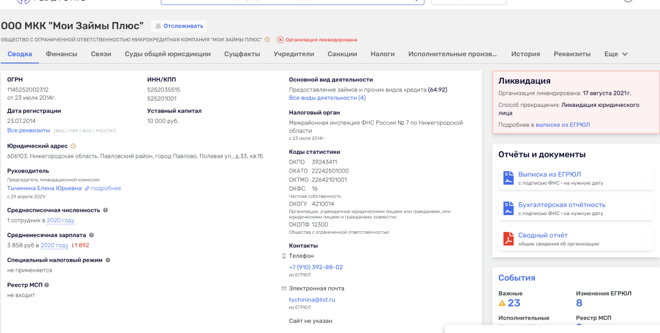
Task: Click the help icon beside Среднемесячная зарплата
Action: point(92,235)
